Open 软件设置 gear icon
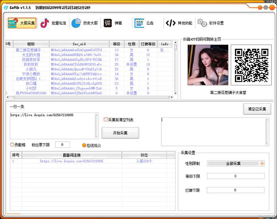277x219 pixels. pos(202,23)
